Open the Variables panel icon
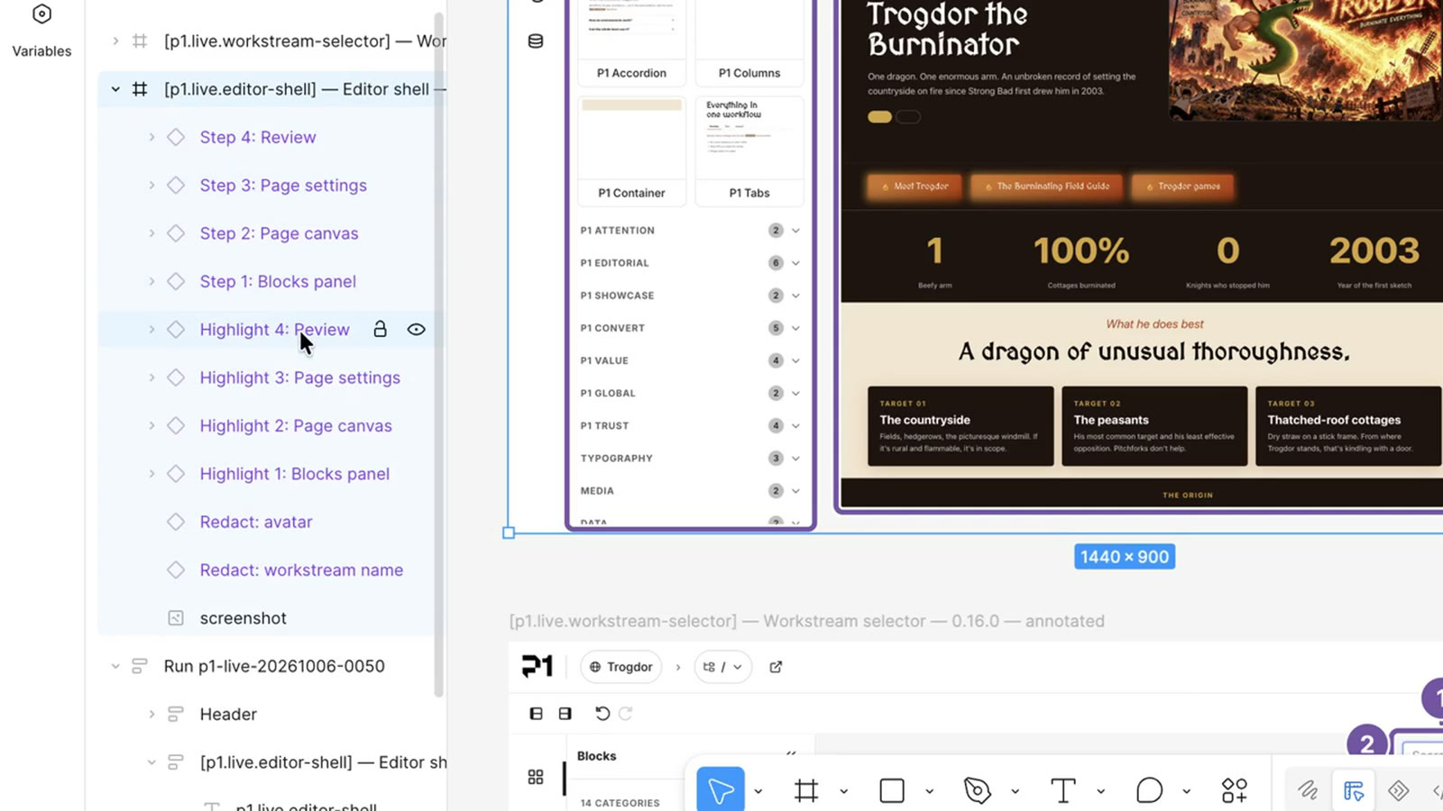 click(41, 15)
